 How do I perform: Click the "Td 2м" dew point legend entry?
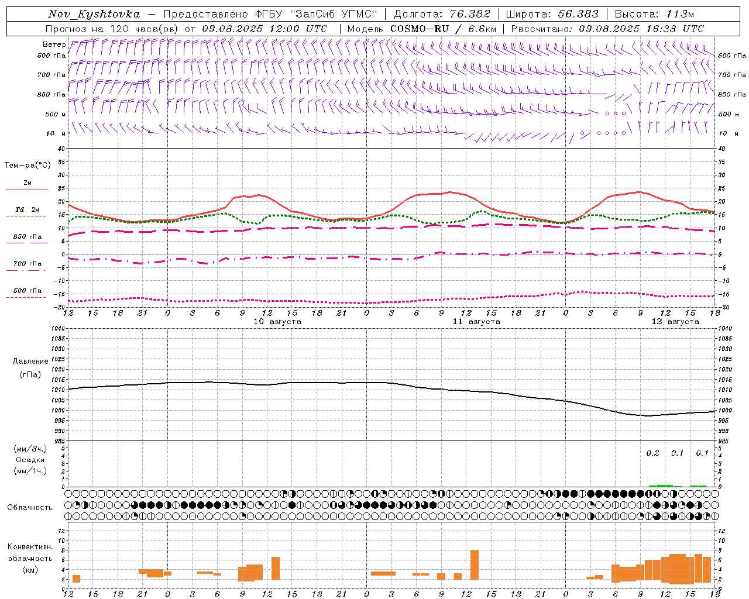tap(28, 209)
